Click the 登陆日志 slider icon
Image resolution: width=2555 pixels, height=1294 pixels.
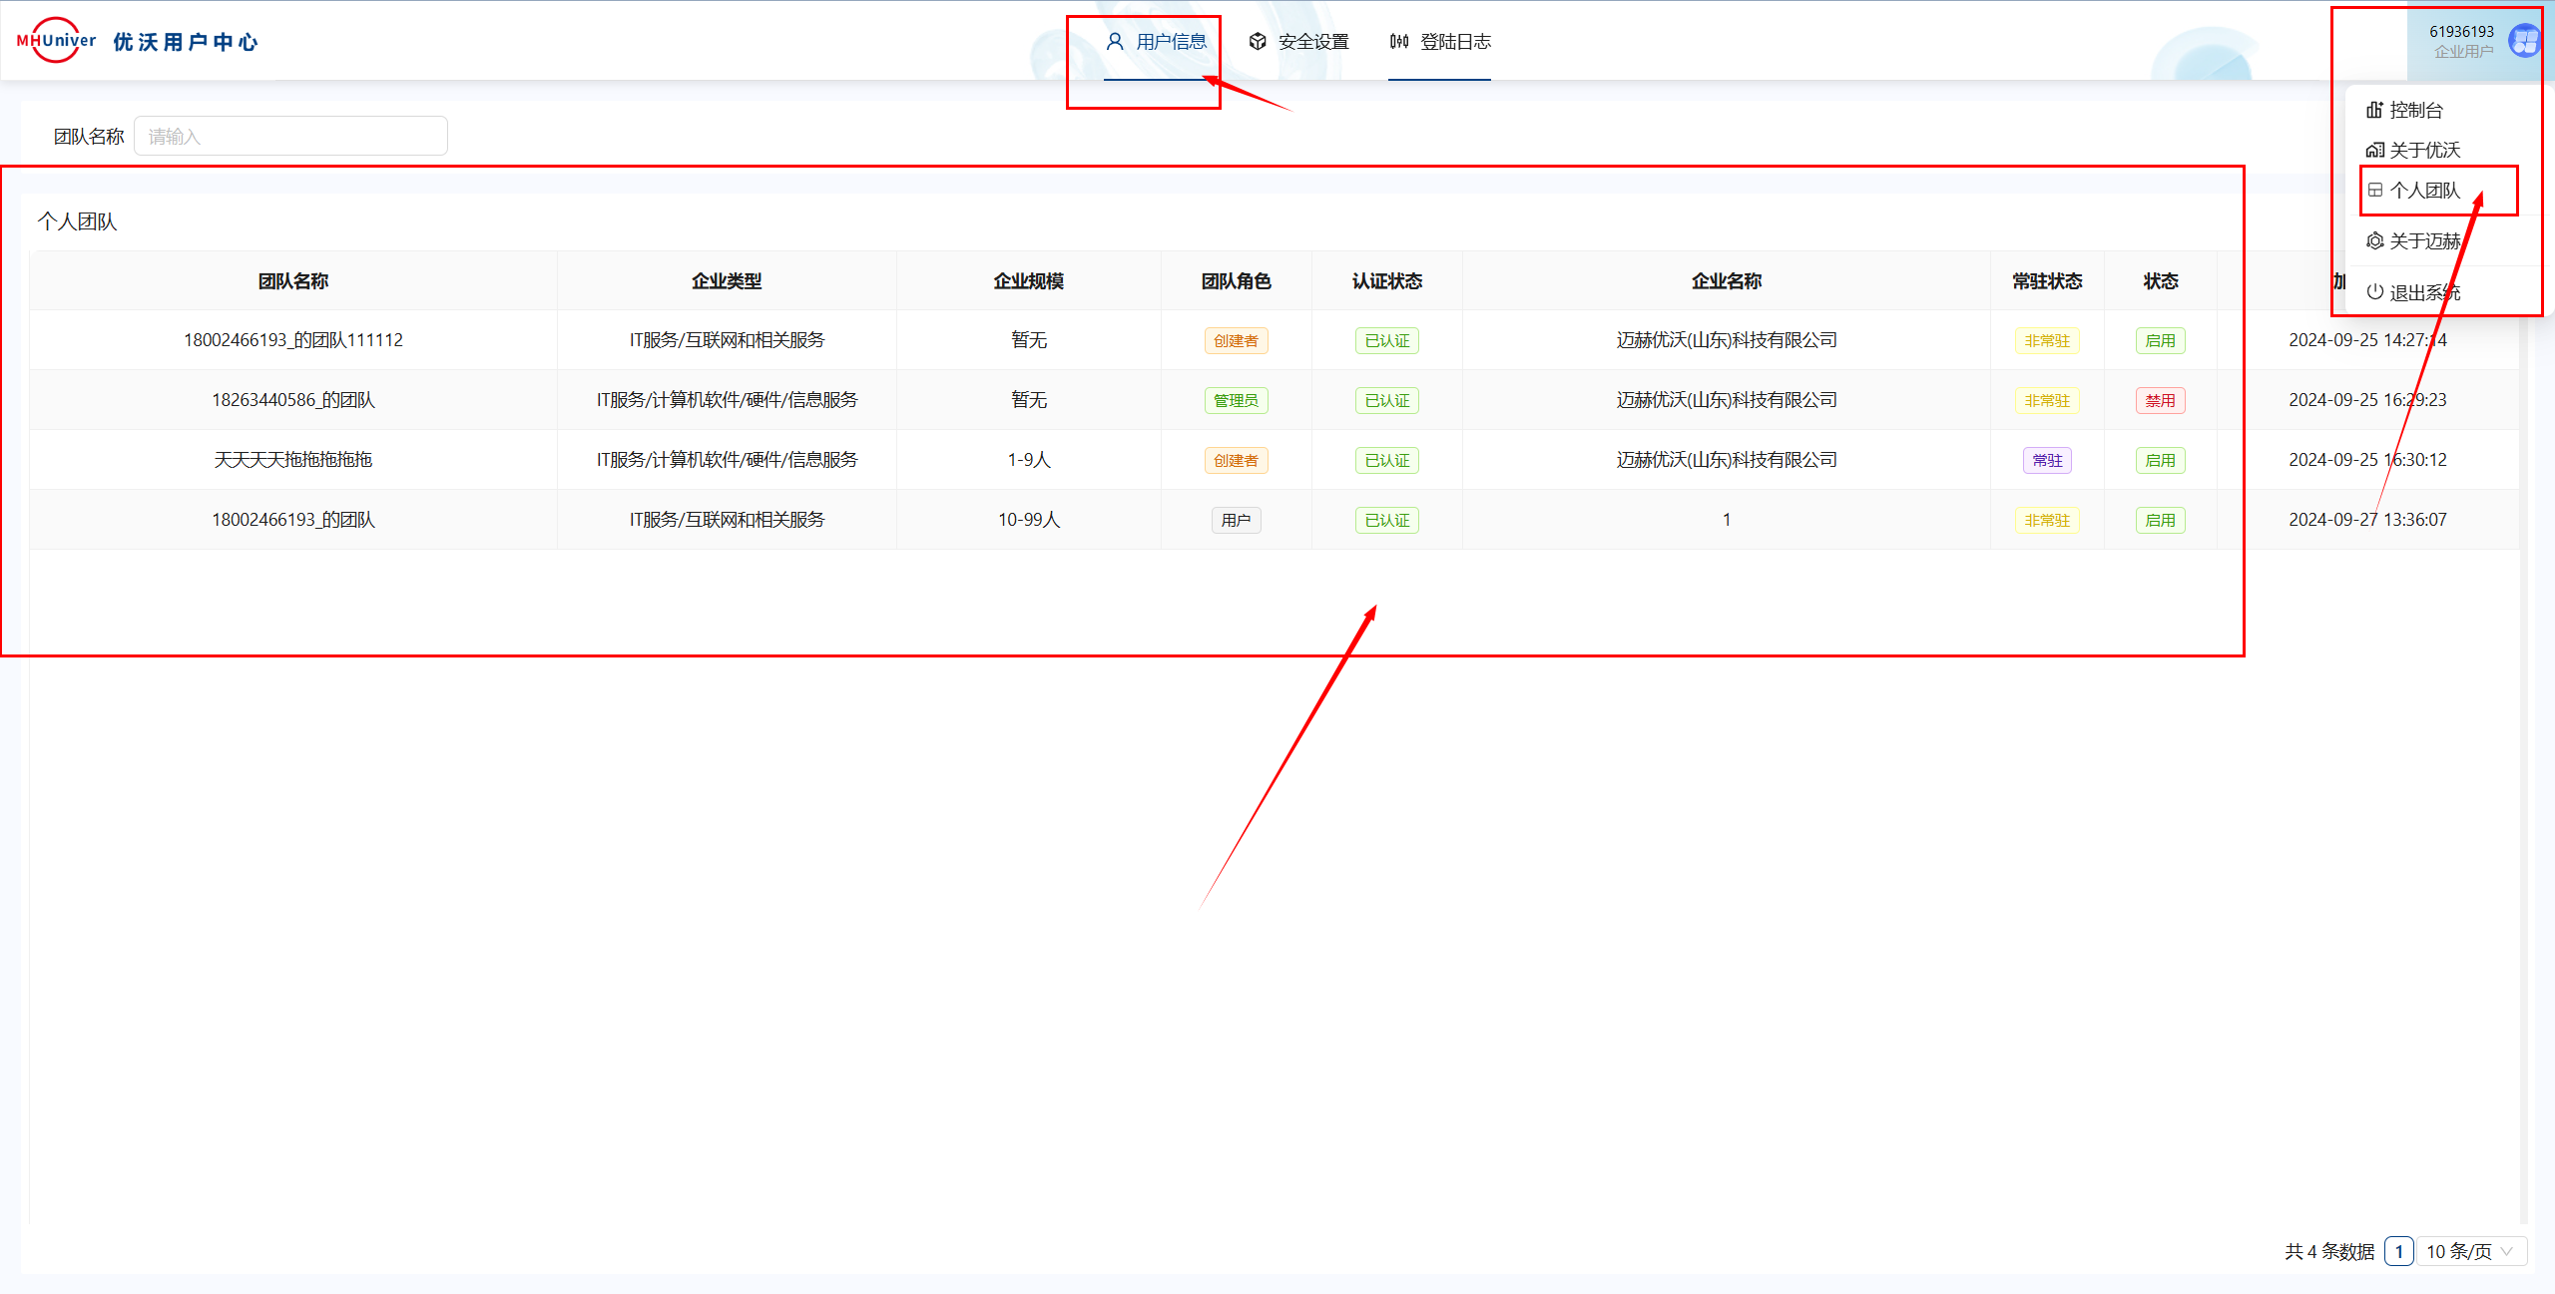[1399, 42]
